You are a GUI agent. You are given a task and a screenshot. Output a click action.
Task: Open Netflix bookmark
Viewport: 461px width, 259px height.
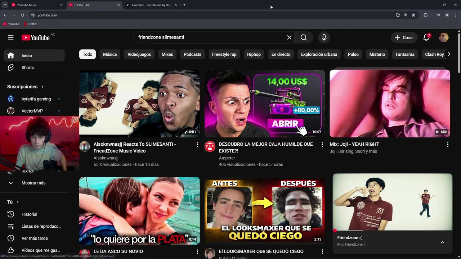click(30, 24)
